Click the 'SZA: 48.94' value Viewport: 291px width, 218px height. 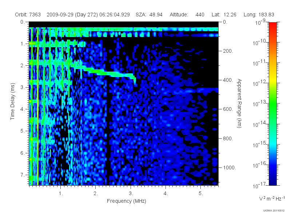(149, 15)
